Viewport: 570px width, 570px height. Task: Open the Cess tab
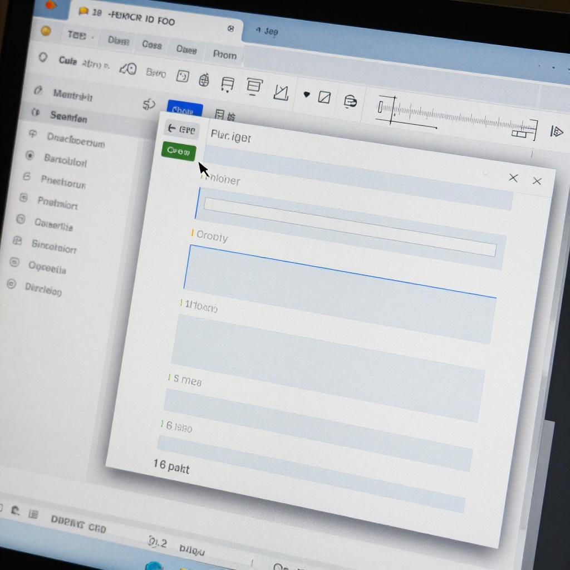coord(151,45)
